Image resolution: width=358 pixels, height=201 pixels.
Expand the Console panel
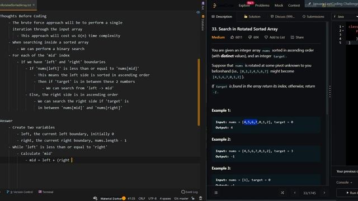(344, 183)
